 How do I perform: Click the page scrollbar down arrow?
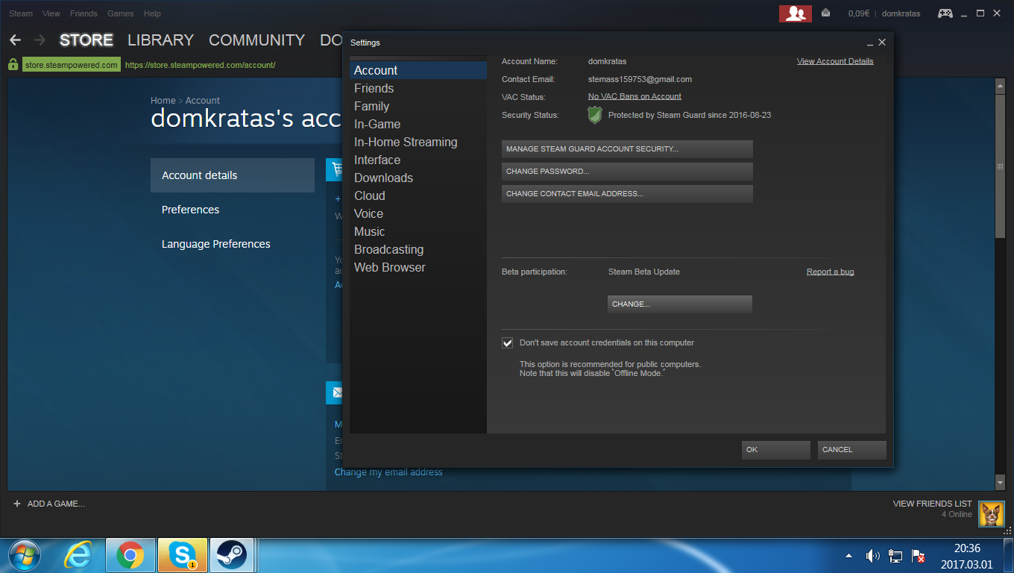coord(1001,483)
